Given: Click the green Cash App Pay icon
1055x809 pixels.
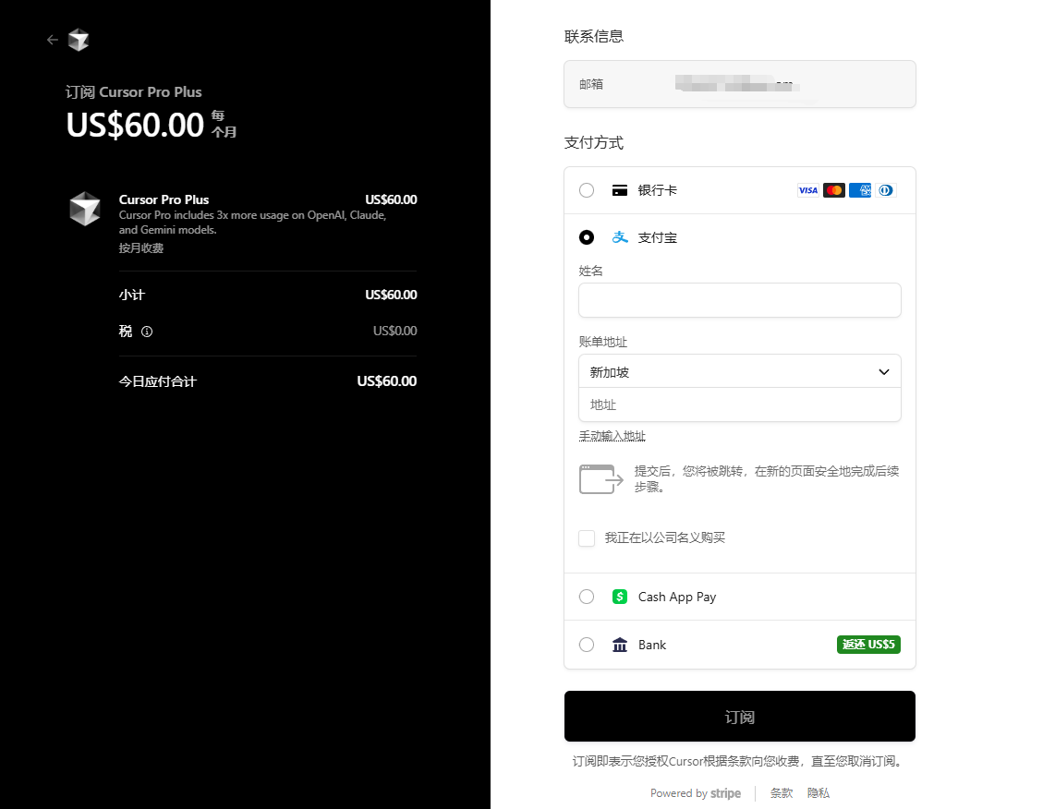Looking at the screenshot, I should click(x=620, y=597).
